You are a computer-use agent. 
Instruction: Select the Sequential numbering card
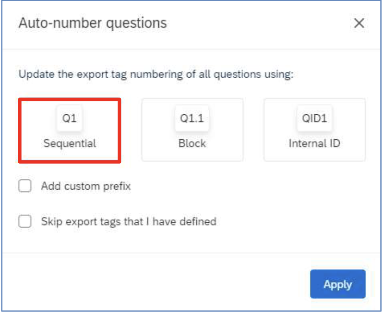click(70, 131)
